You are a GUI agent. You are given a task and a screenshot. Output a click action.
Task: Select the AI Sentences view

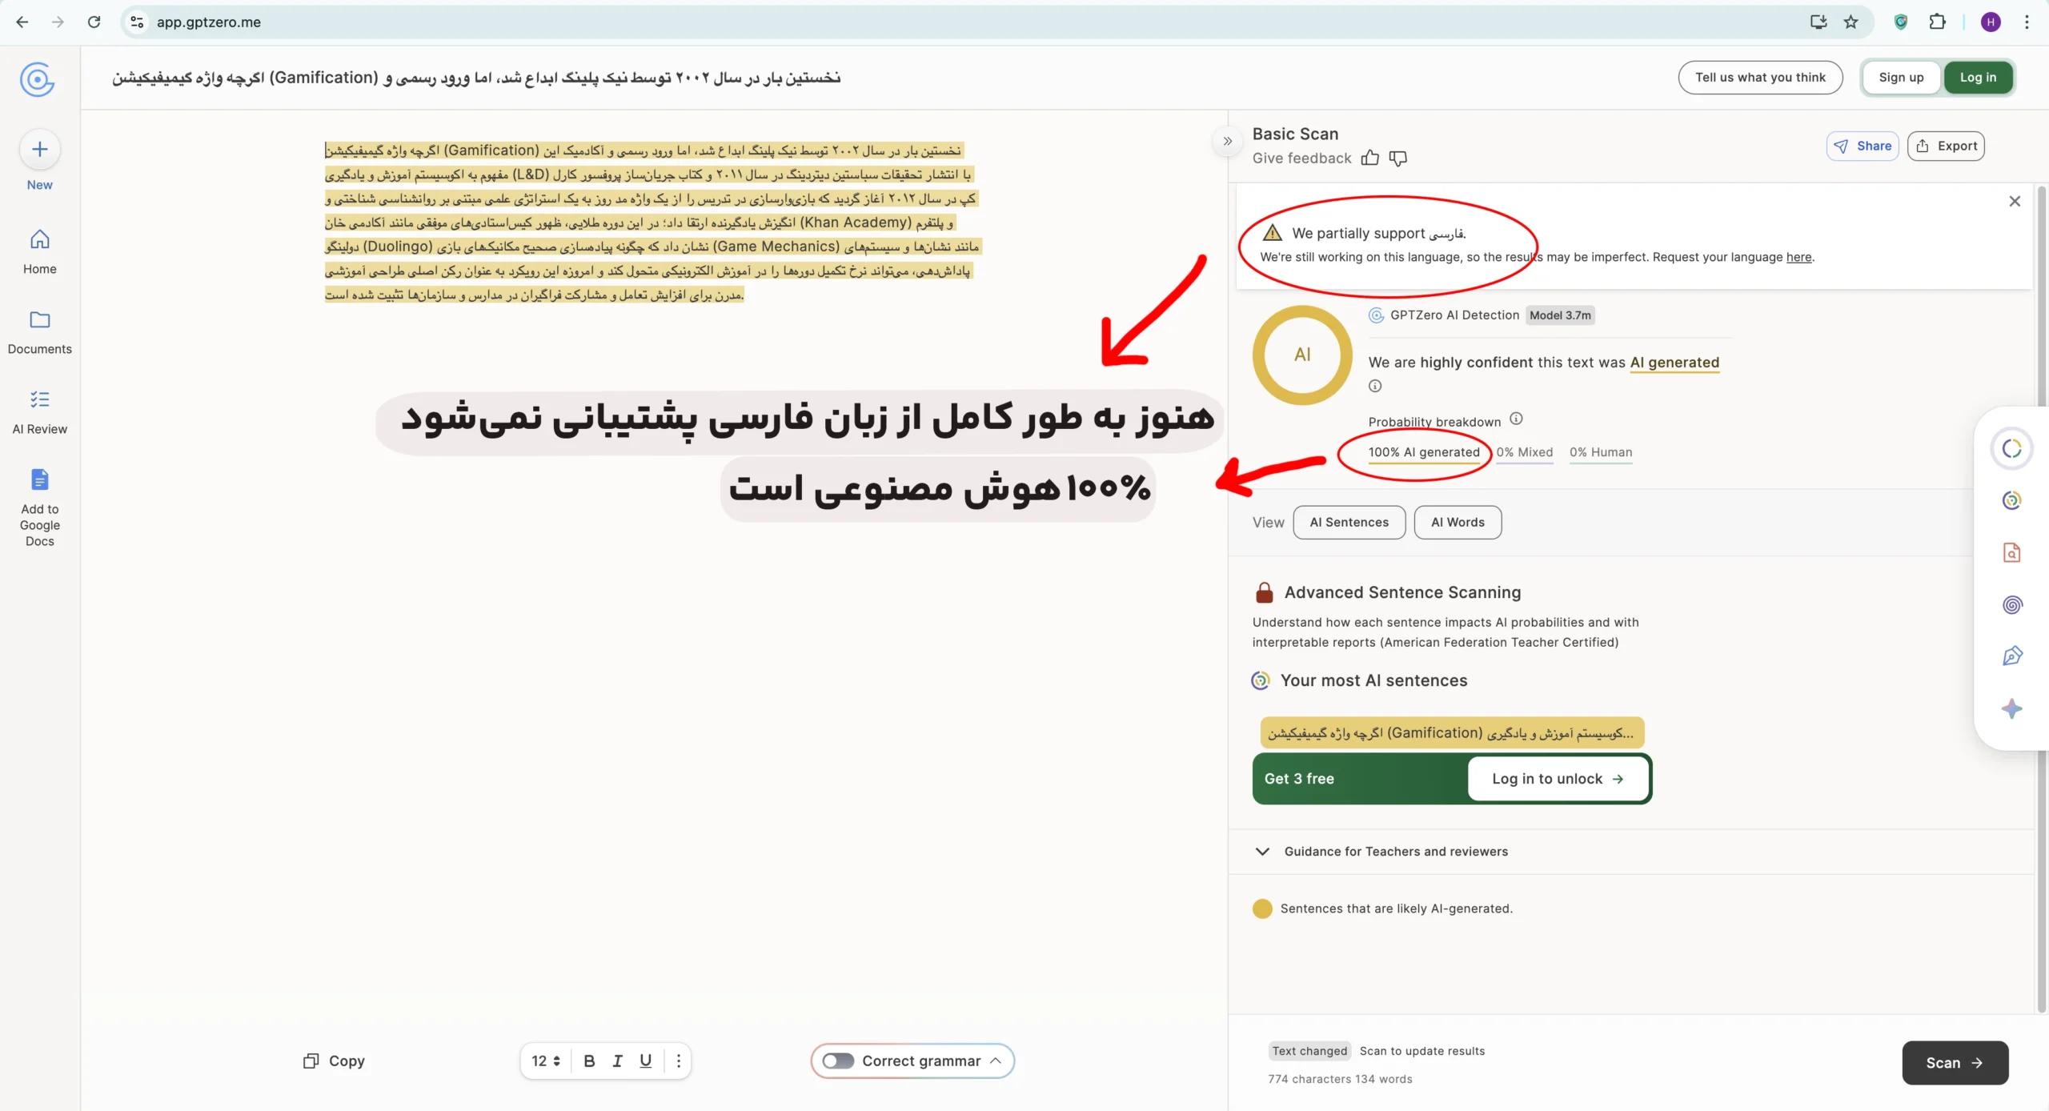tap(1349, 522)
